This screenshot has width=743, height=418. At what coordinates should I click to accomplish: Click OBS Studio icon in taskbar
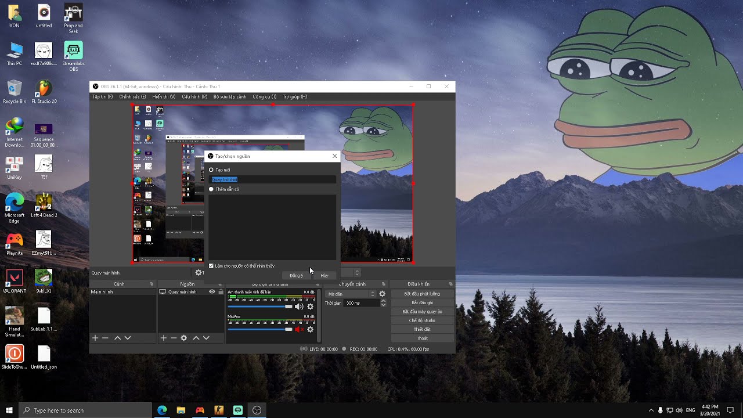tap(257, 410)
